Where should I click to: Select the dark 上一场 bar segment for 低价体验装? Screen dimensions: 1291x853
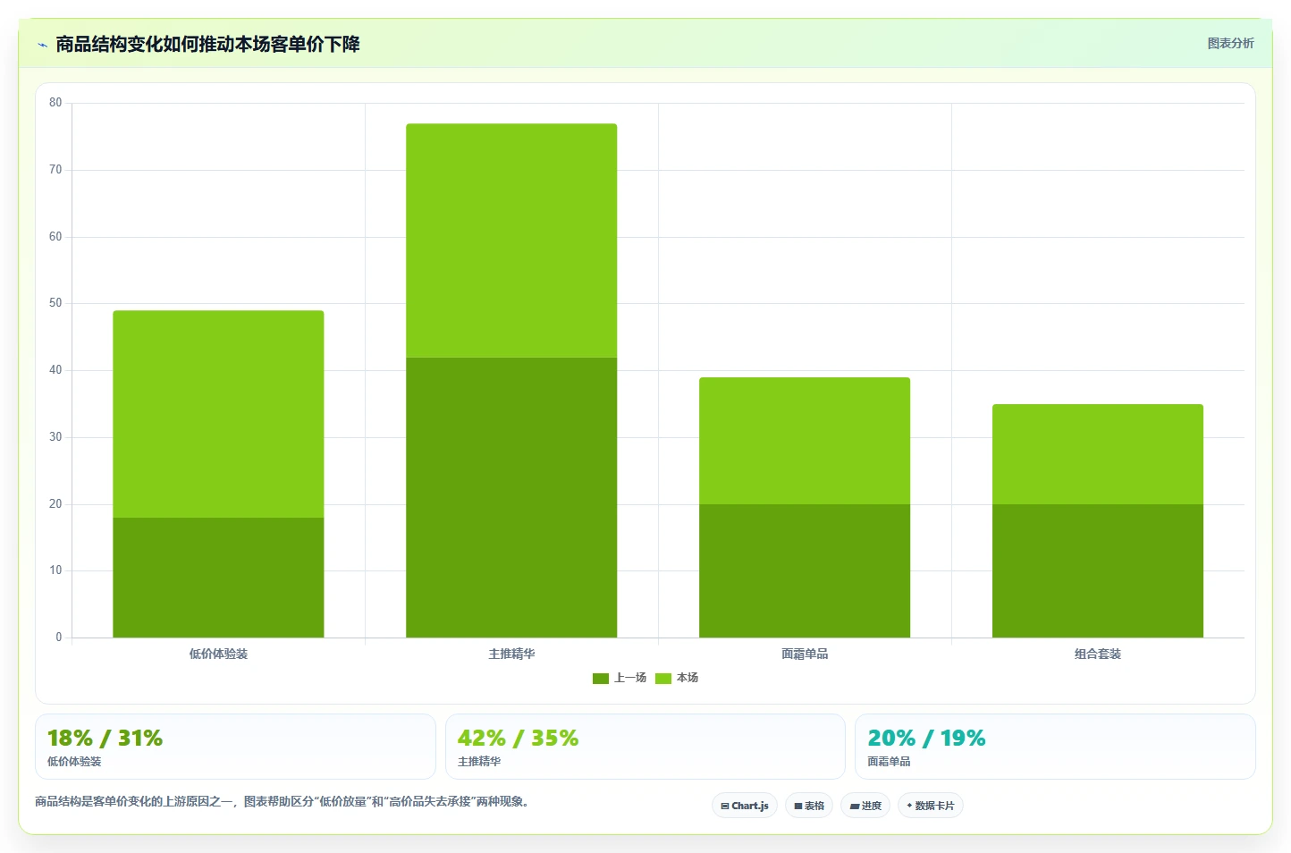tap(218, 578)
